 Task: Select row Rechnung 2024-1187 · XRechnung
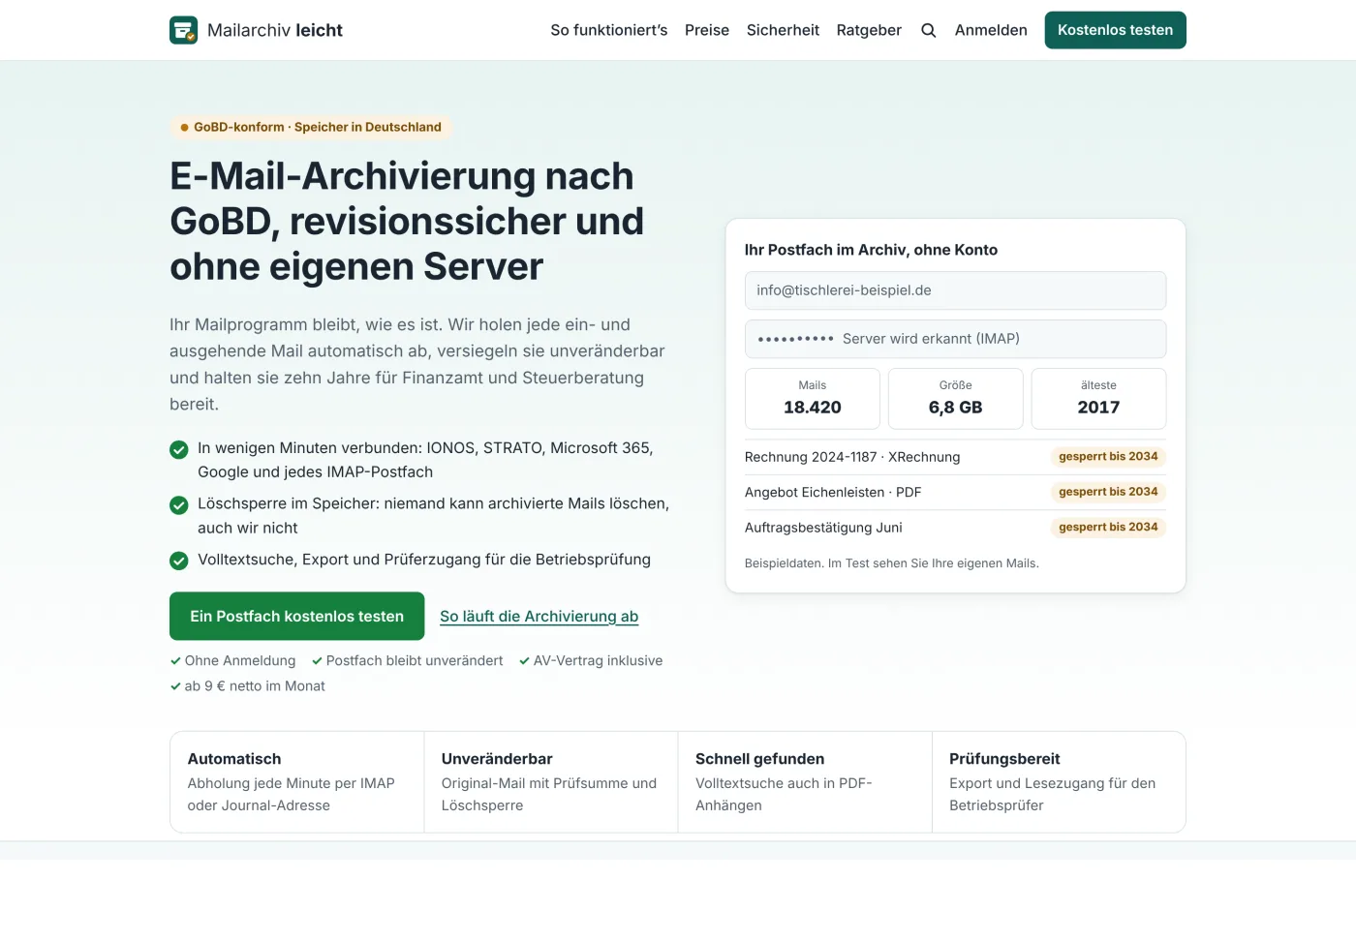point(955,457)
